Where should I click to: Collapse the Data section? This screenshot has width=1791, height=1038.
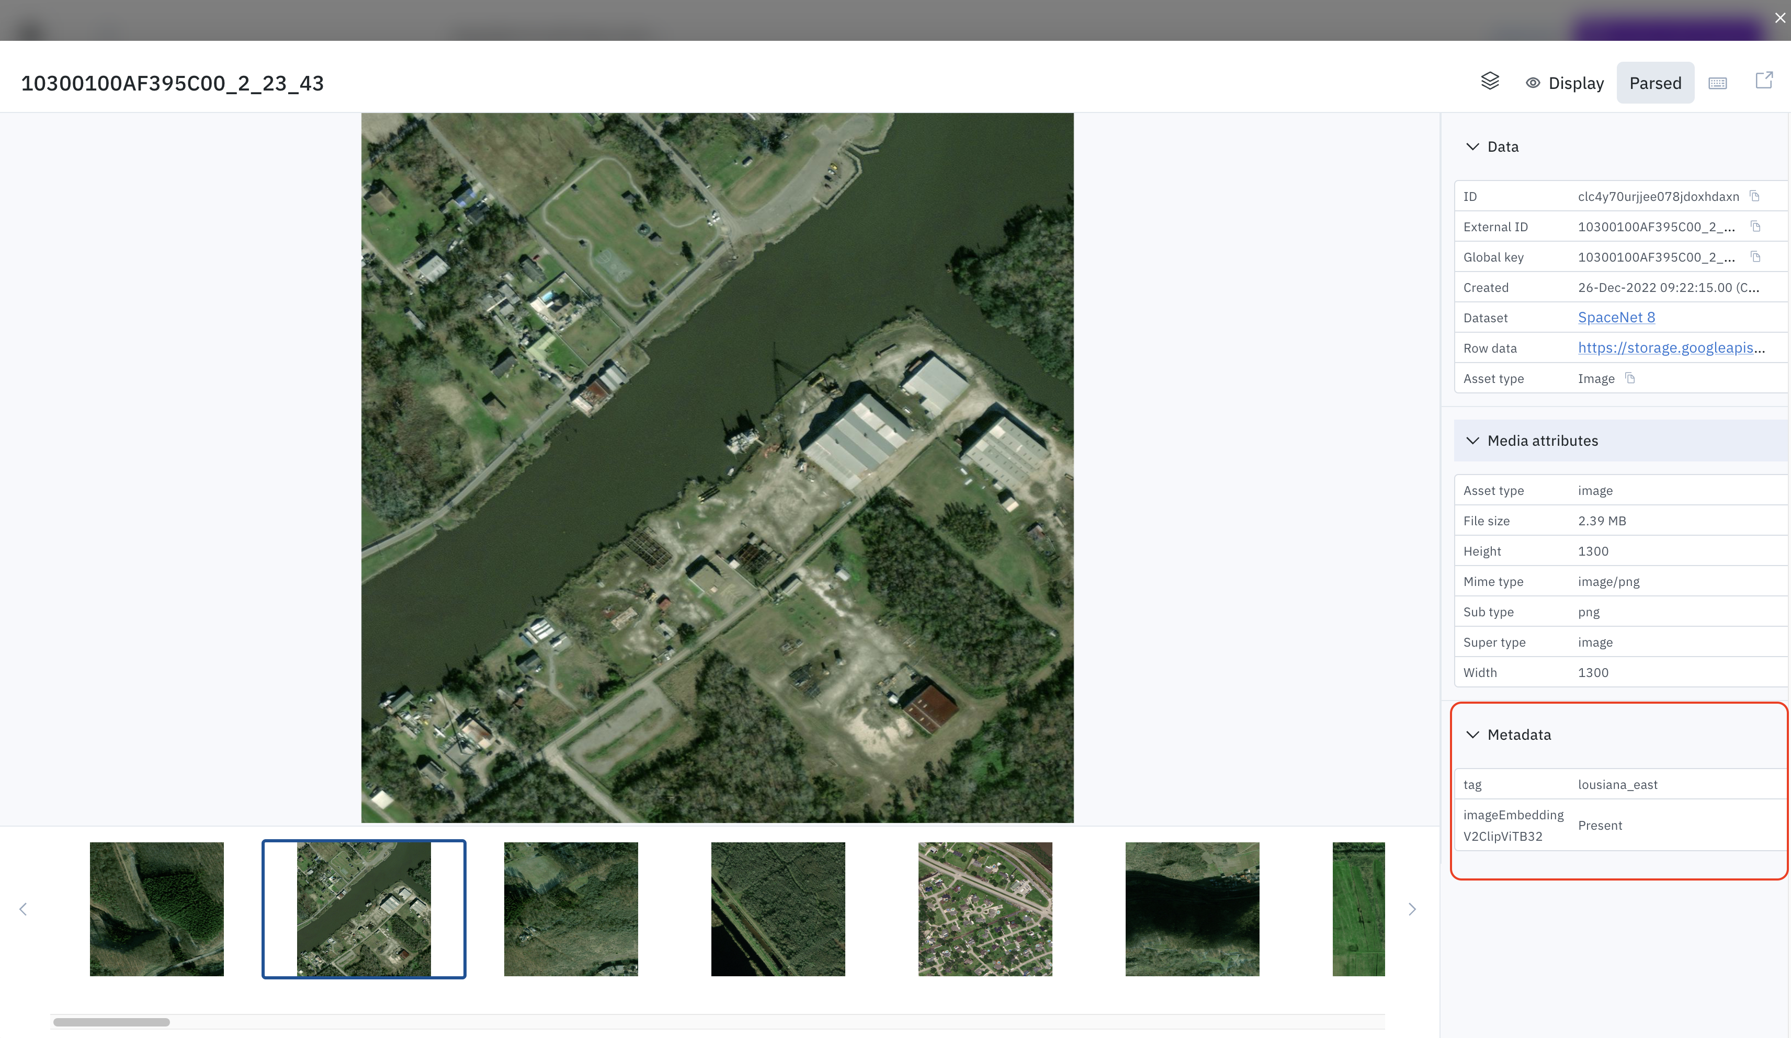coord(1472,146)
